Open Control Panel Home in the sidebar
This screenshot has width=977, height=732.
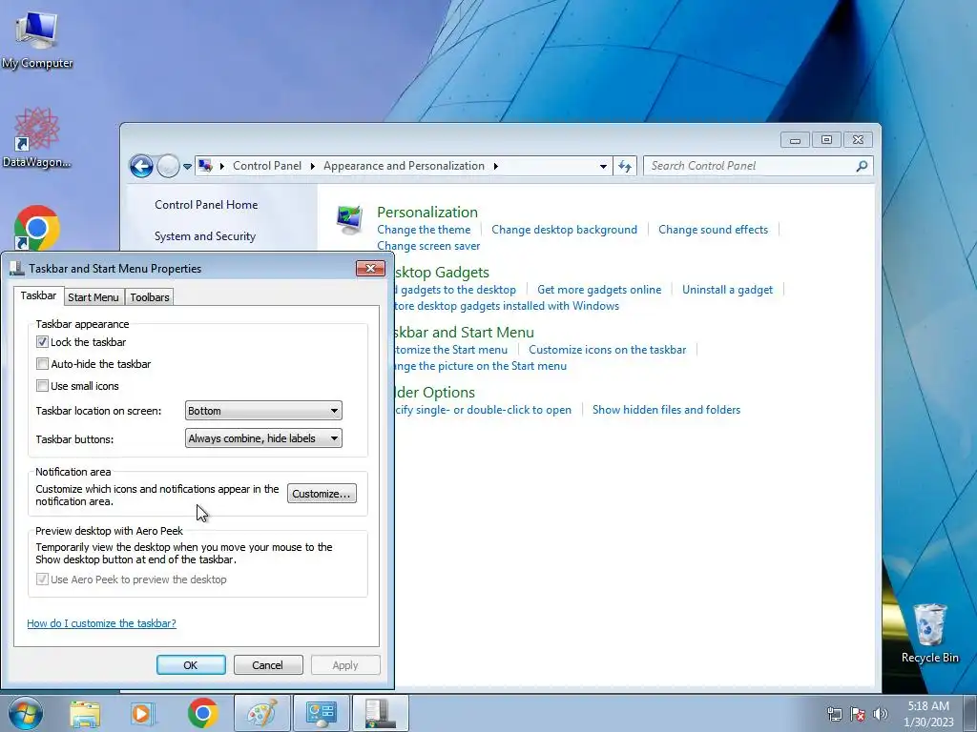(x=206, y=204)
